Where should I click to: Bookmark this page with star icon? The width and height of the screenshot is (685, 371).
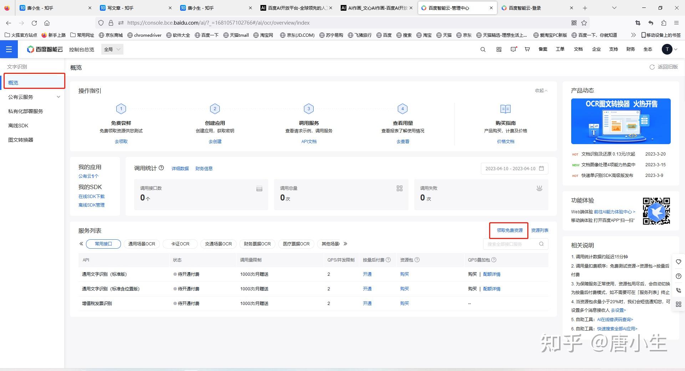pyautogui.click(x=584, y=23)
